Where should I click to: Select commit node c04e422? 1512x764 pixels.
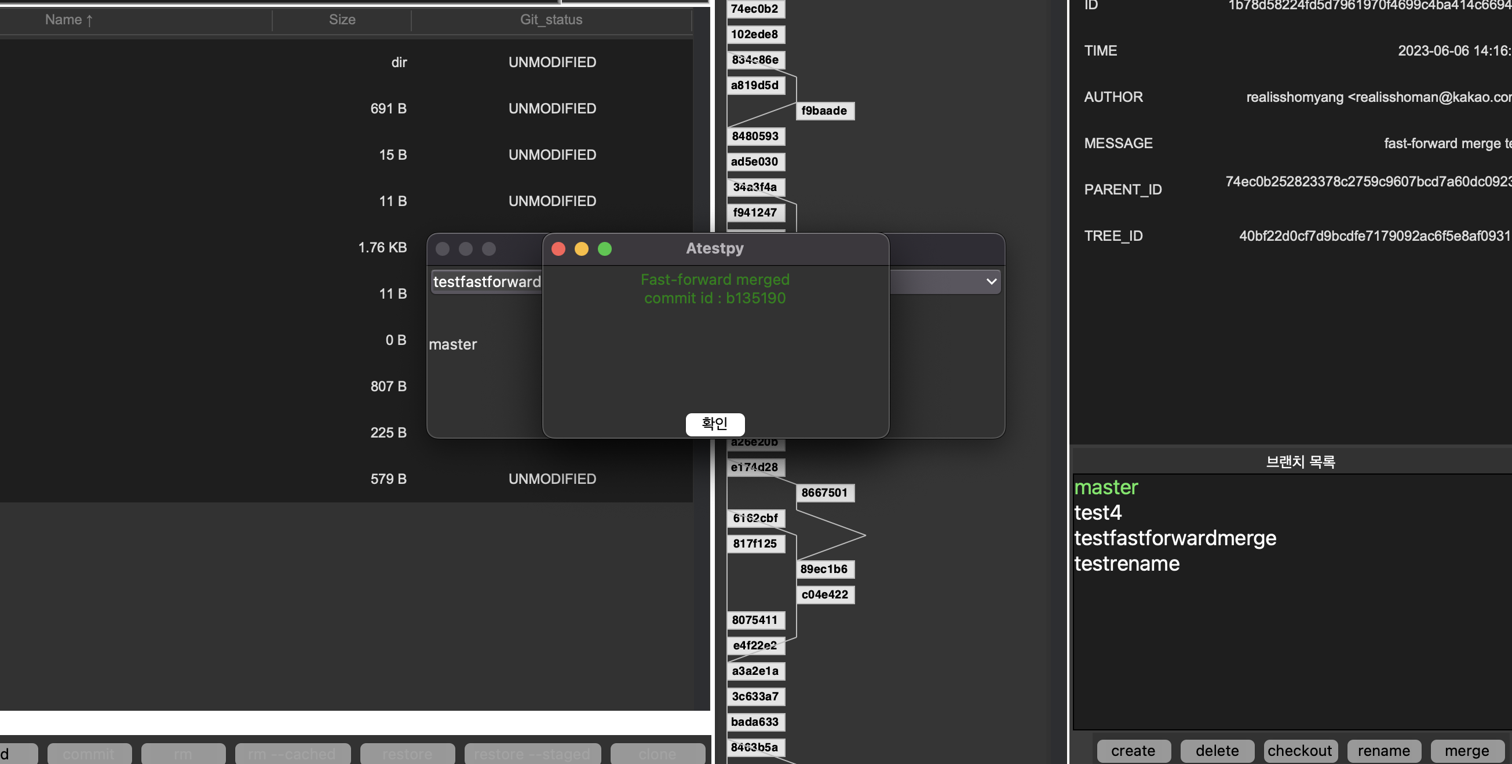point(824,594)
